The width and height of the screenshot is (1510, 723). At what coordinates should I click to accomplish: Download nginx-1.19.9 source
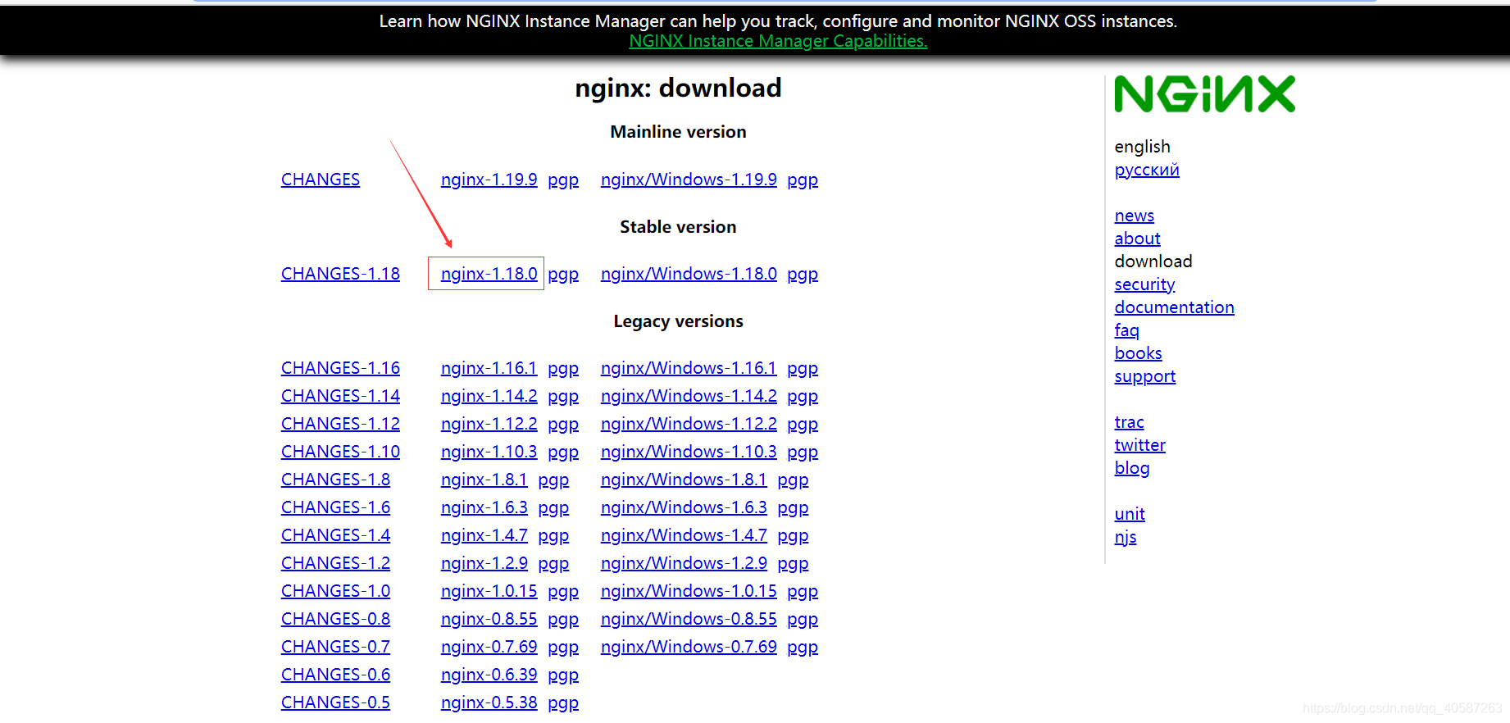click(x=489, y=180)
